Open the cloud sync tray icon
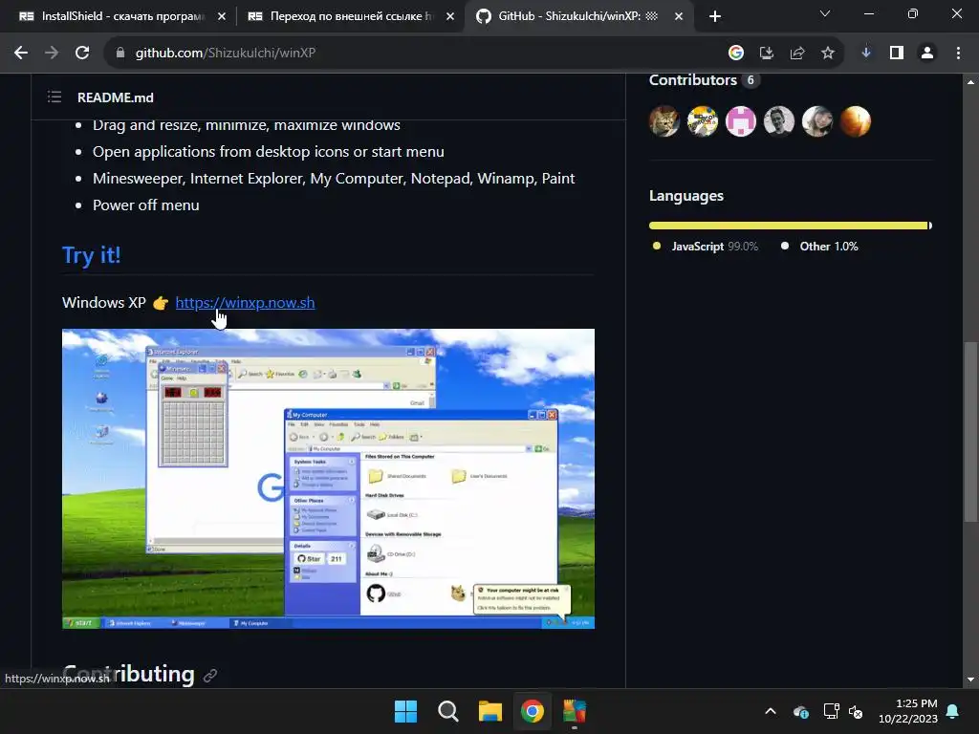 tap(801, 711)
